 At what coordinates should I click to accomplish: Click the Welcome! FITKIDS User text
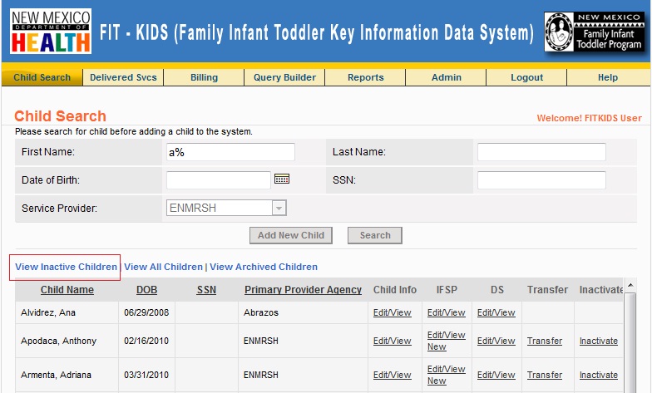(x=589, y=118)
